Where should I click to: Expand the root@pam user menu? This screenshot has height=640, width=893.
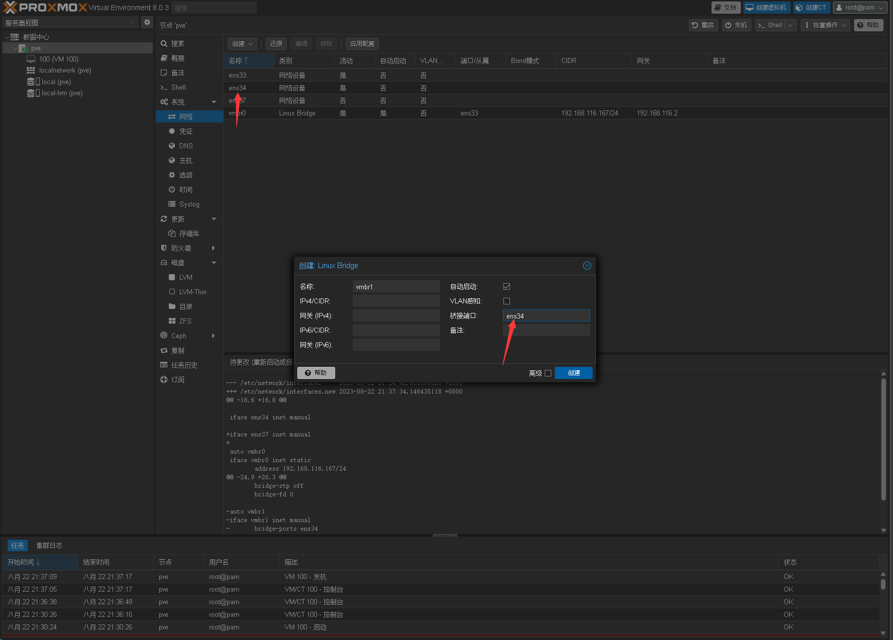click(x=860, y=8)
